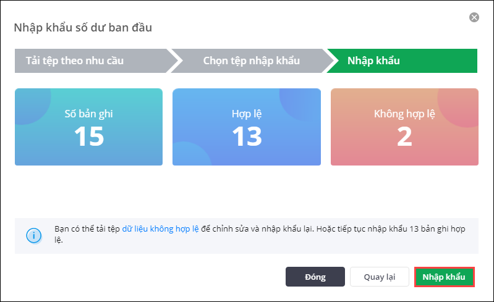
Task: Select the total record count number 15
Action: point(88,136)
